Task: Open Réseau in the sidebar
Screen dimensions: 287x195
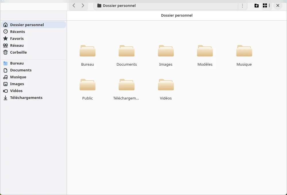Action: point(34,45)
